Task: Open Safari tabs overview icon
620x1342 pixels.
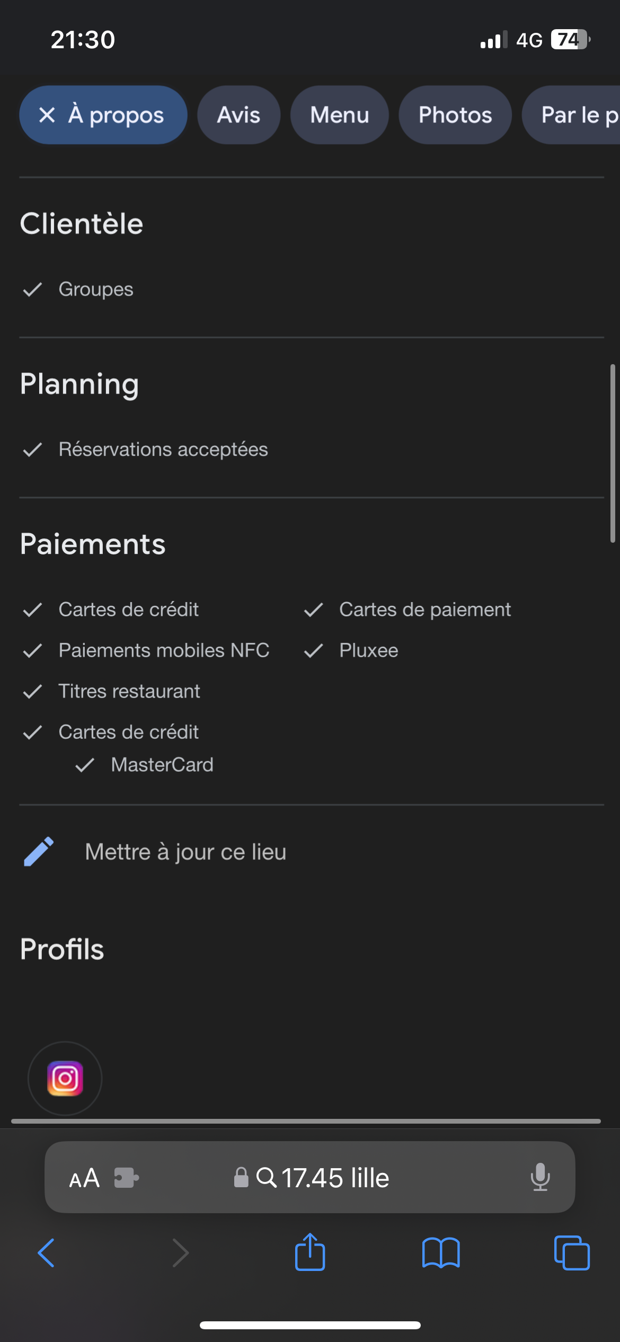Action: click(571, 1252)
